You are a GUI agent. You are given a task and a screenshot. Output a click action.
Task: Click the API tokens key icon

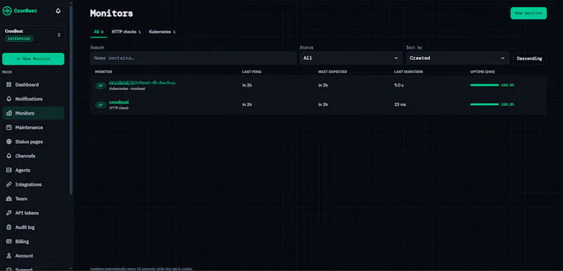click(x=9, y=213)
